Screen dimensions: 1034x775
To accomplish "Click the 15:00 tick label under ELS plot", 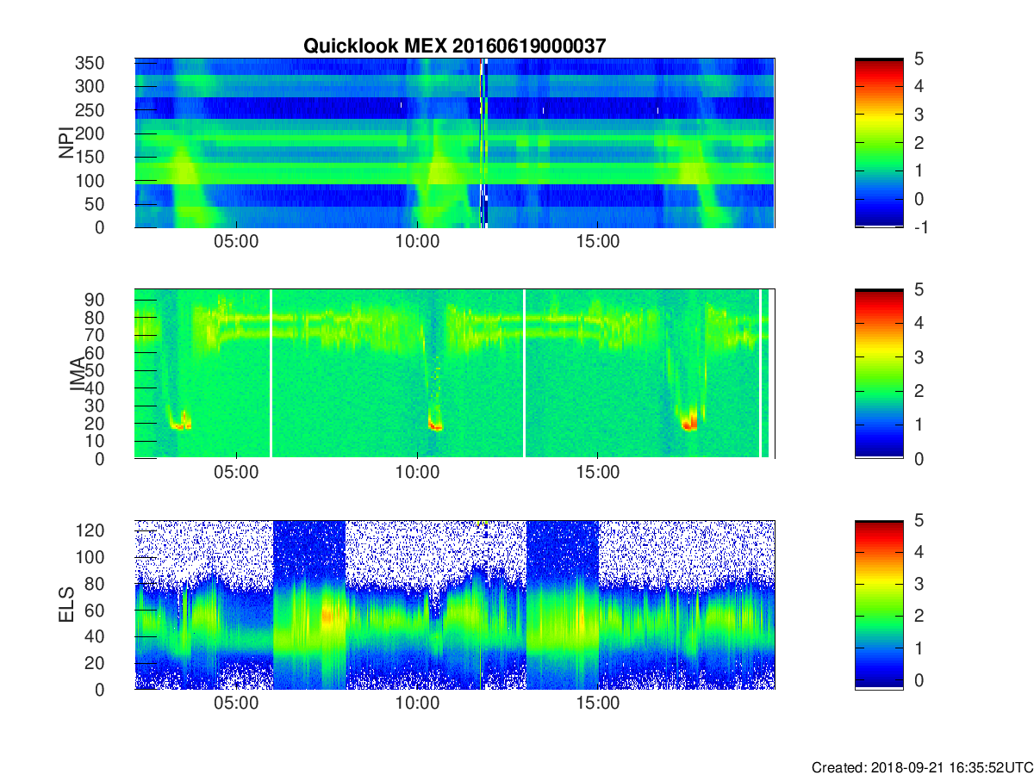I will pyautogui.click(x=598, y=703).
